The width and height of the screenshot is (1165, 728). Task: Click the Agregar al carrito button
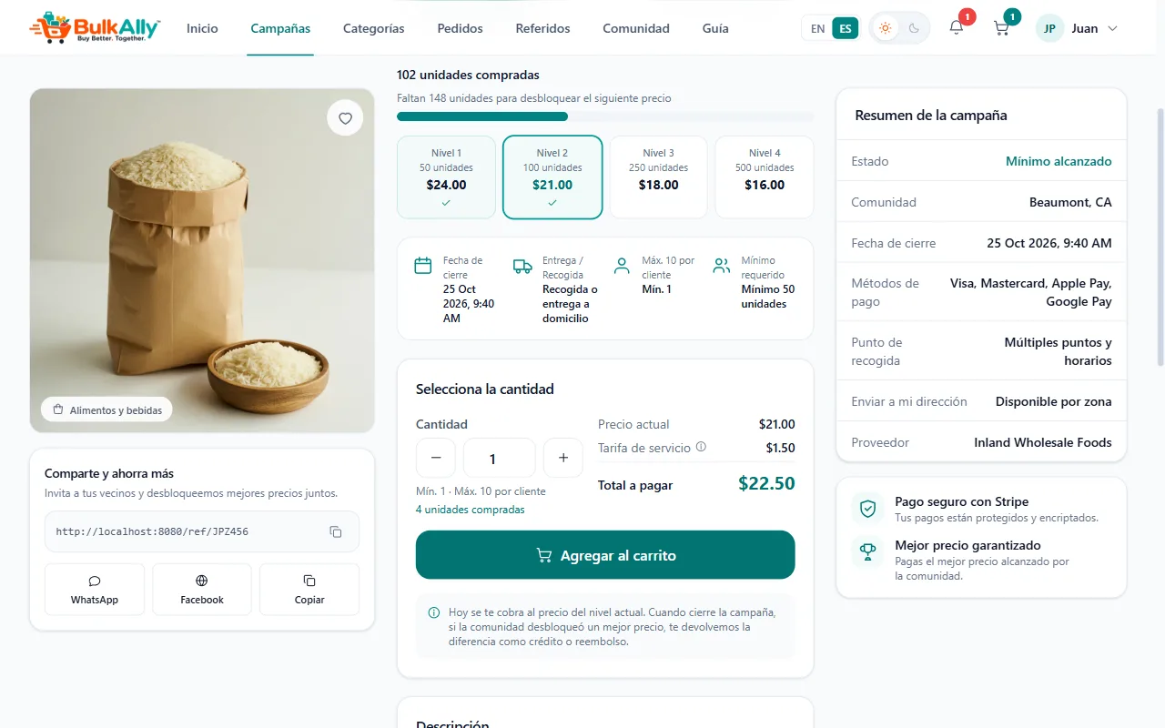click(x=605, y=555)
